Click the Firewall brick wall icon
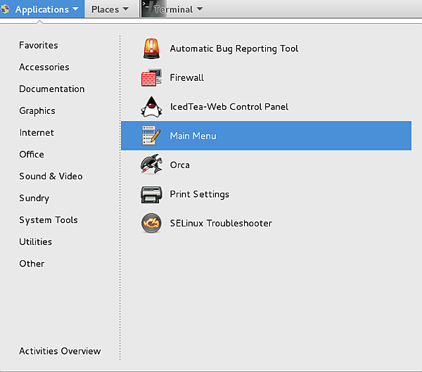 pyautogui.click(x=151, y=77)
